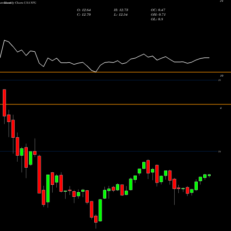The width and height of the screenshot is (231, 231).
Task: Click the "4" axis label
Action: point(221,108)
